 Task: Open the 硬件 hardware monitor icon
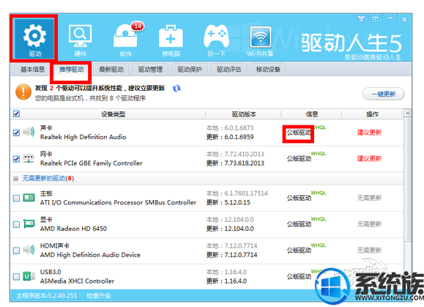[80, 40]
